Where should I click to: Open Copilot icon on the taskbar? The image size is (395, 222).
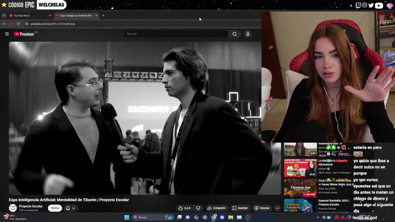coord(196,217)
